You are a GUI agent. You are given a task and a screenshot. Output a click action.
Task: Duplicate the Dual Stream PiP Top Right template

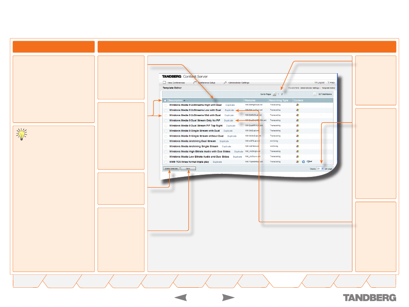point(231,125)
